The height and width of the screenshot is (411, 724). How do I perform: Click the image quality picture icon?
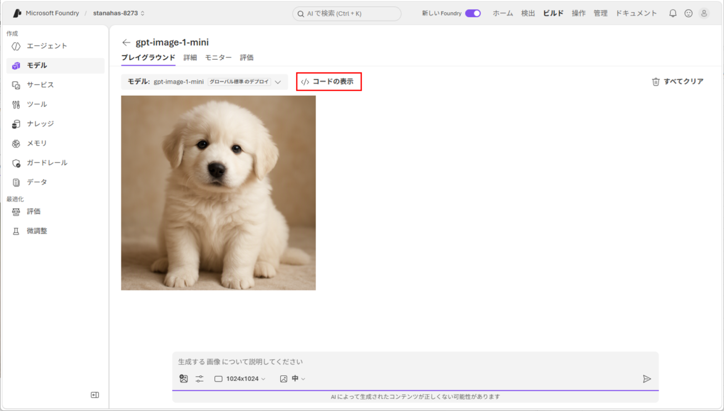(283, 379)
